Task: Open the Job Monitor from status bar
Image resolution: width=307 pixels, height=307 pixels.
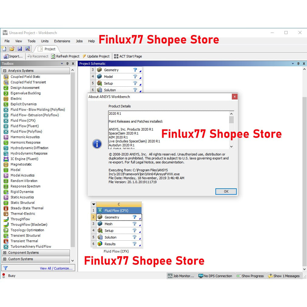Action: click(x=181, y=276)
